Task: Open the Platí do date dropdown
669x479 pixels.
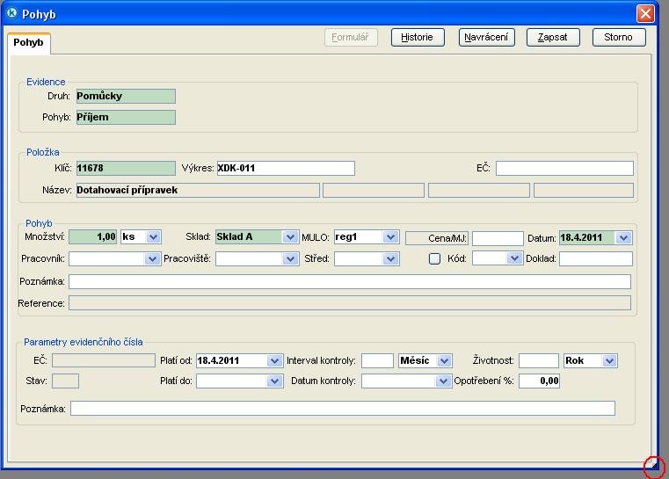Action: [x=274, y=381]
